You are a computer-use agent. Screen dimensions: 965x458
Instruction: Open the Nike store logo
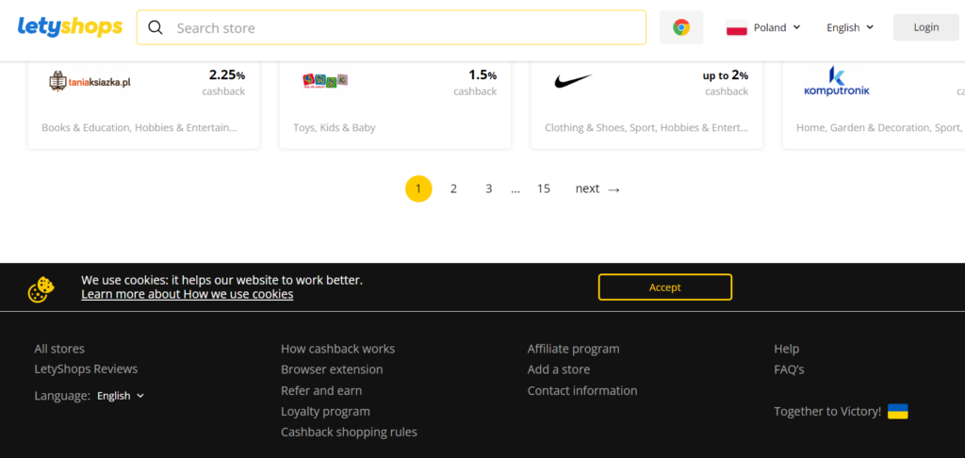coord(573,81)
